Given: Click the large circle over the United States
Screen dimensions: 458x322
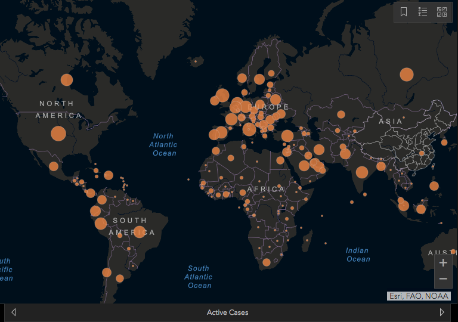Looking at the screenshot, I should tap(58, 134).
